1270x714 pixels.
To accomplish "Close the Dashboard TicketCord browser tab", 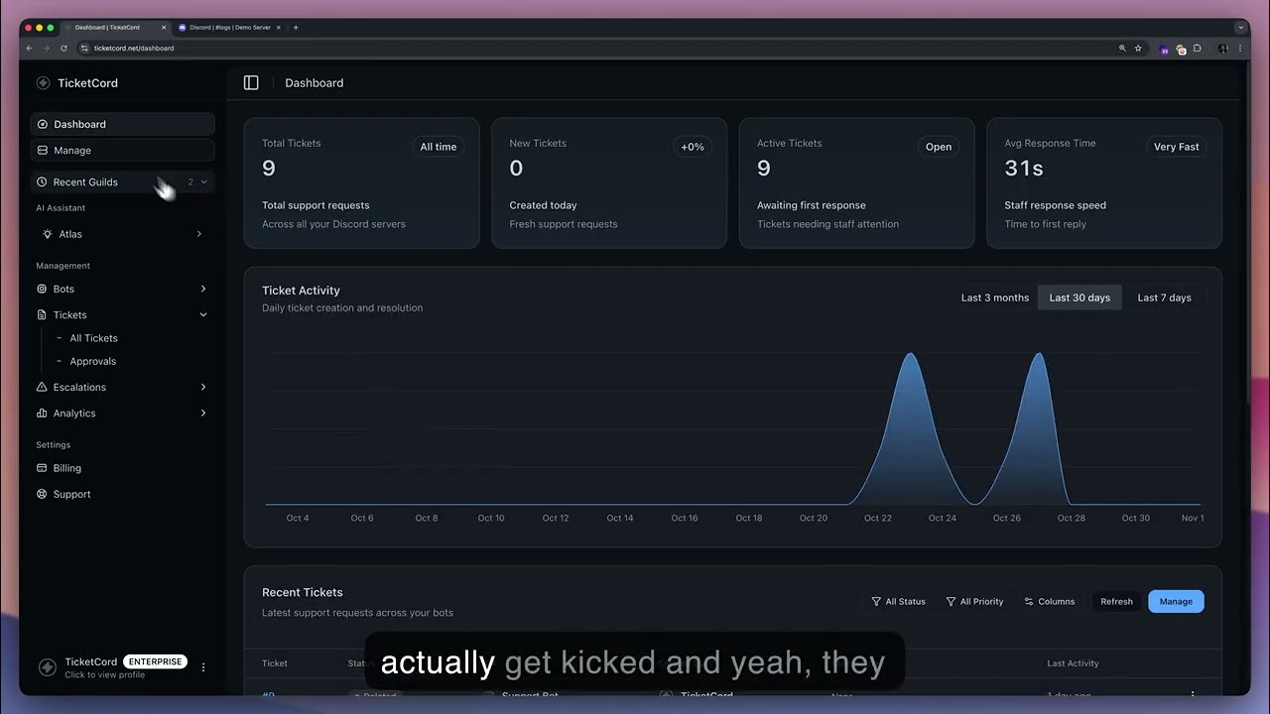I will (x=164, y=28).
